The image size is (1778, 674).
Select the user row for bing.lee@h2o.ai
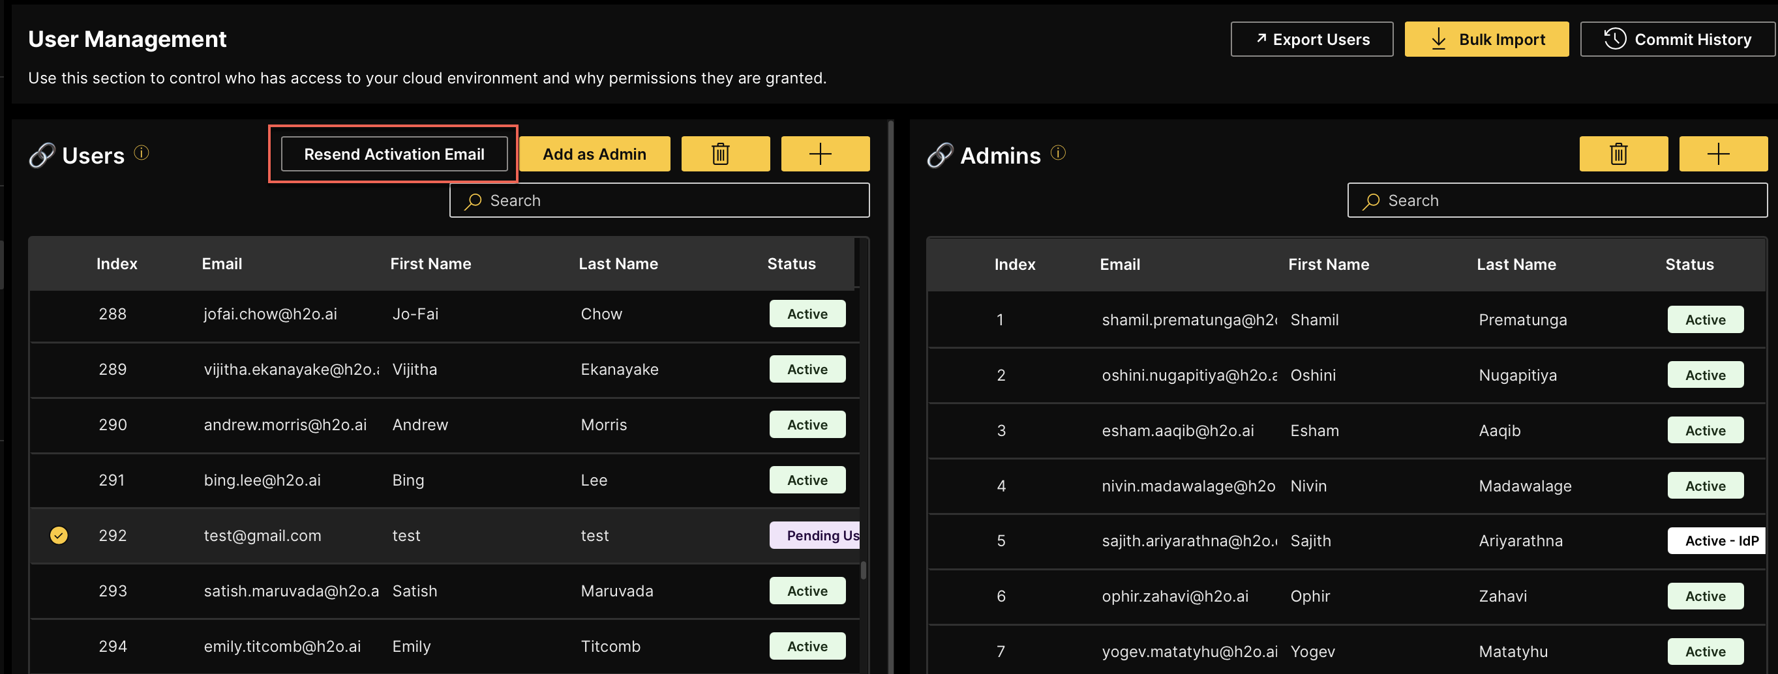(262, 480)
